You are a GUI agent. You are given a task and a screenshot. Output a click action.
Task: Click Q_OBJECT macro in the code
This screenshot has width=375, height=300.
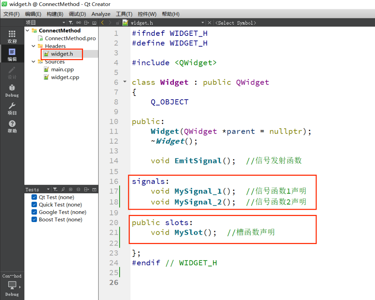click(x=170, y=102)
